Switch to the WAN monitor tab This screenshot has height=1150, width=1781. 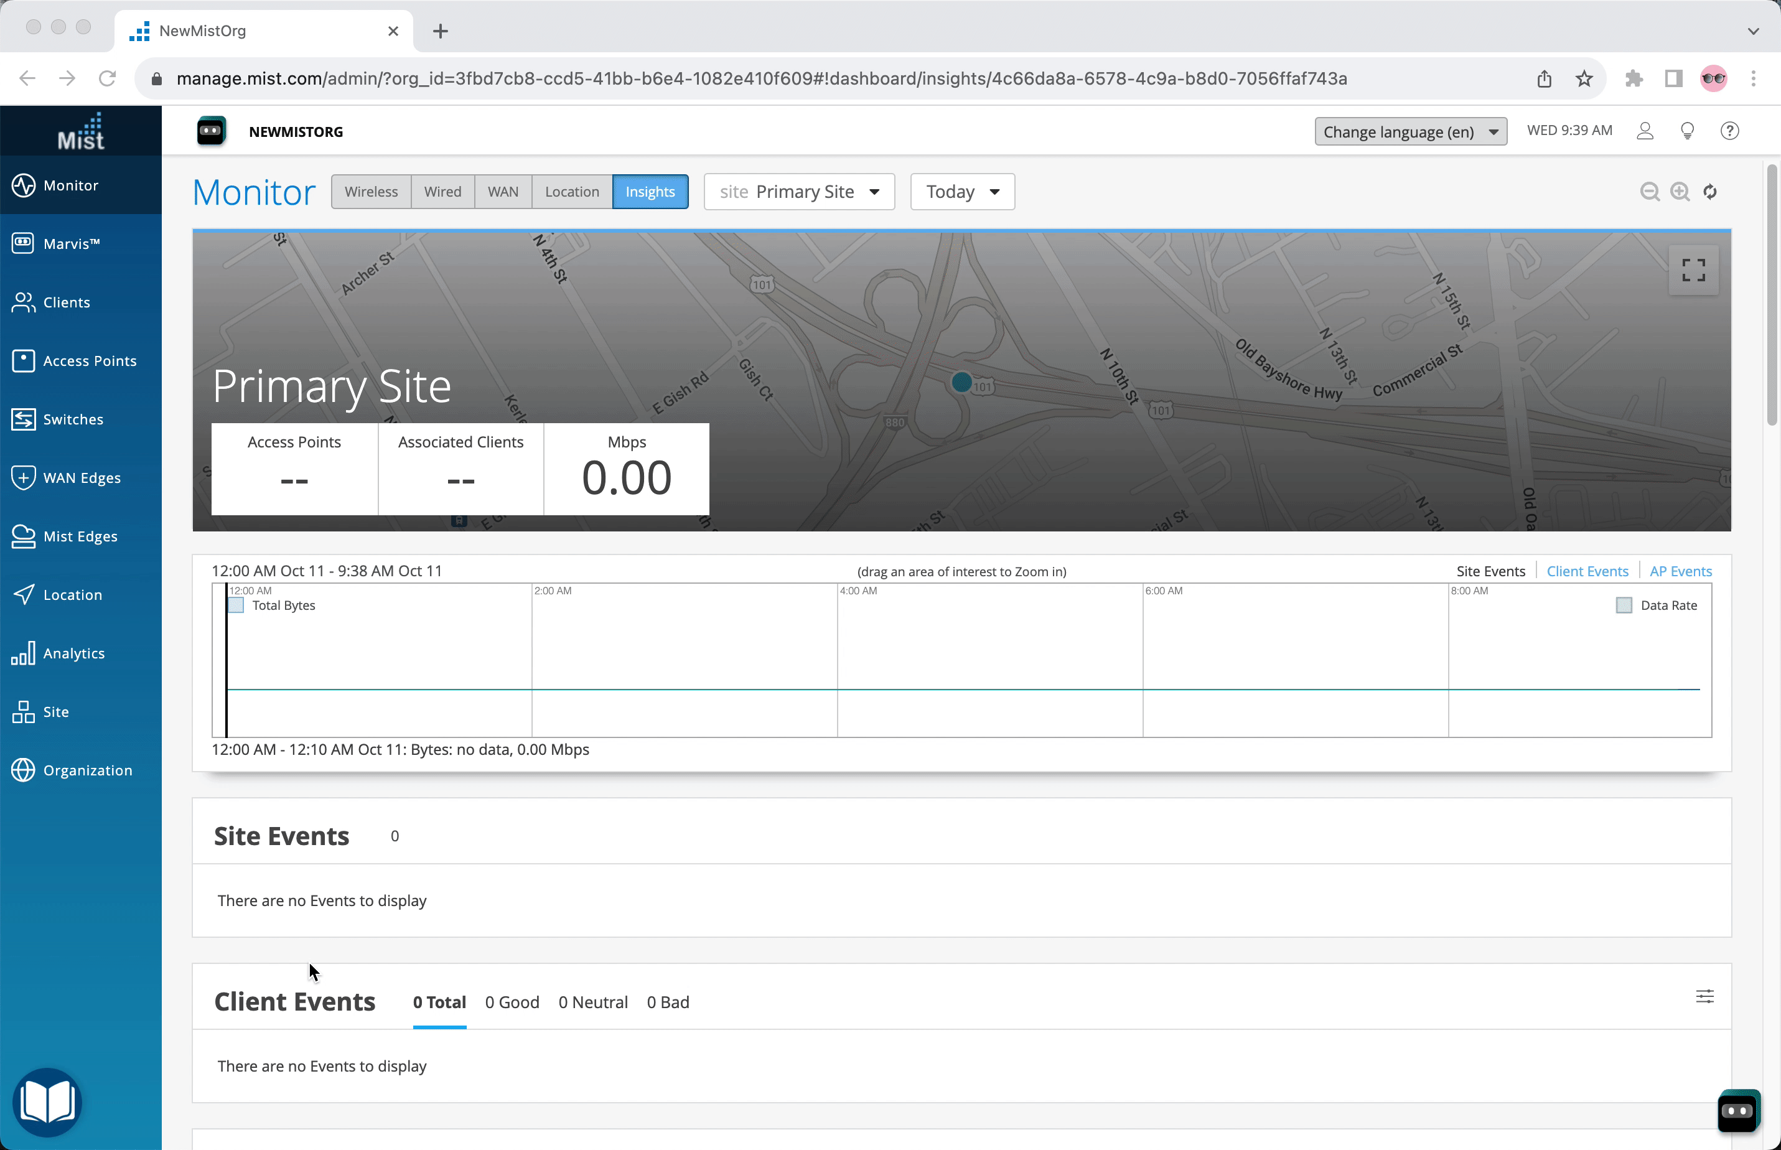[503, 192]
